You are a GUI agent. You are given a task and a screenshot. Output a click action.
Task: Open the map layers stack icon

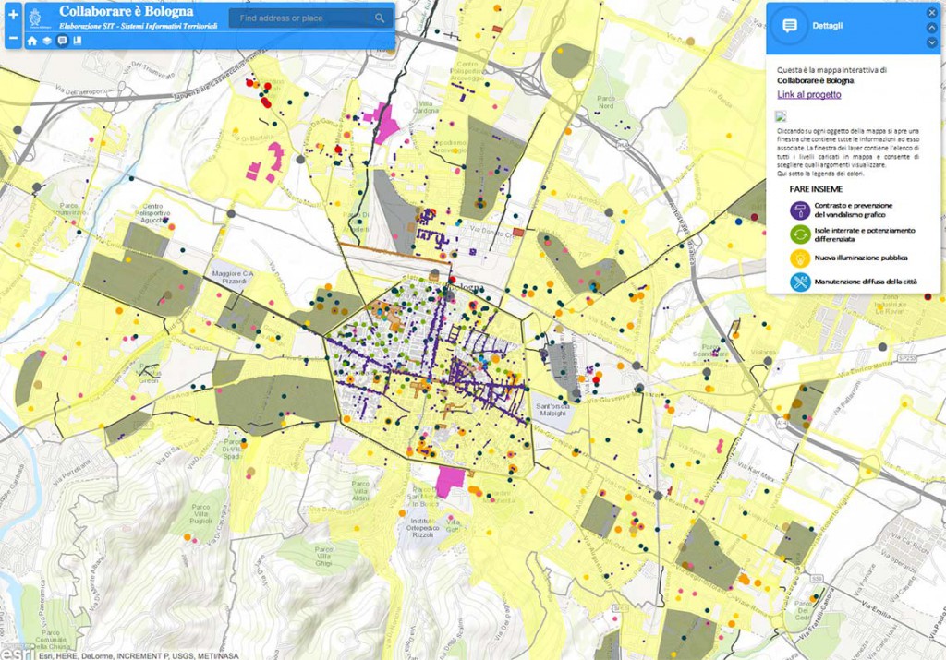click(x=47, y=41)
